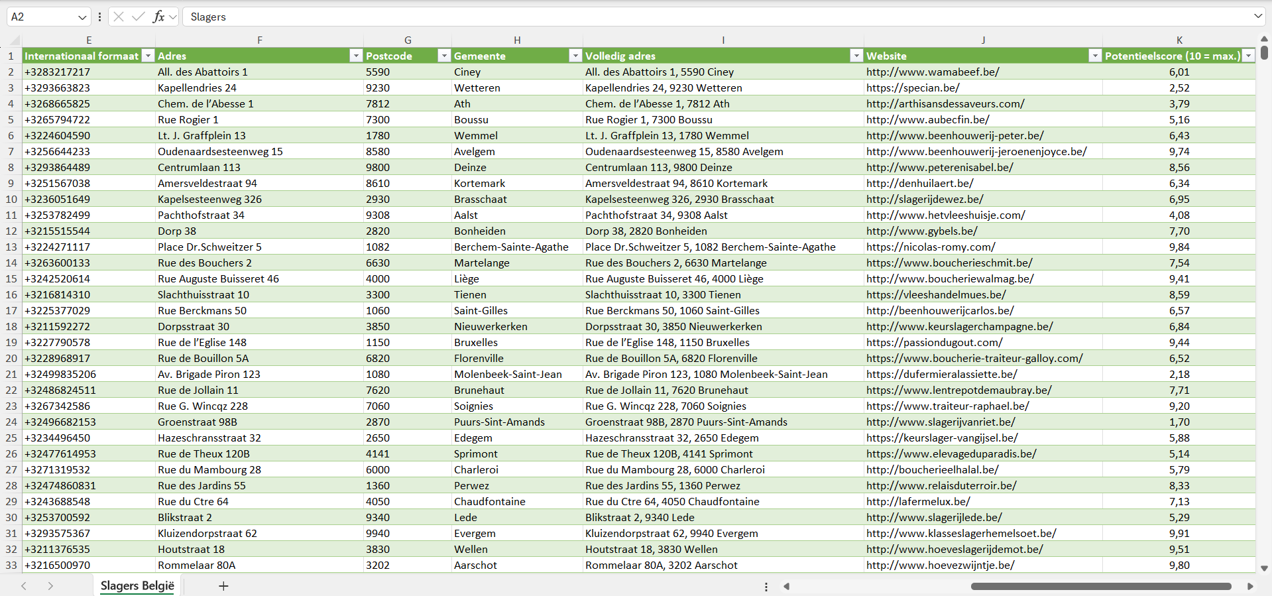Open the wamabeef.be website link
Screen dimensions: 1272x596
pyautogui.click(x=933, y=72)
